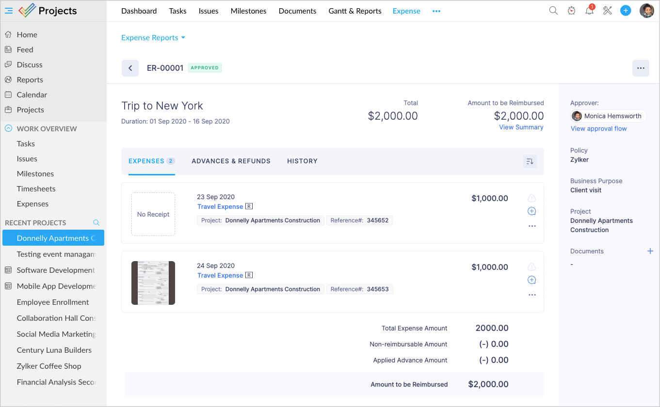660x407 pixels.
Task: Search recent projects with the magnifier icon
Action: point(96,223)
